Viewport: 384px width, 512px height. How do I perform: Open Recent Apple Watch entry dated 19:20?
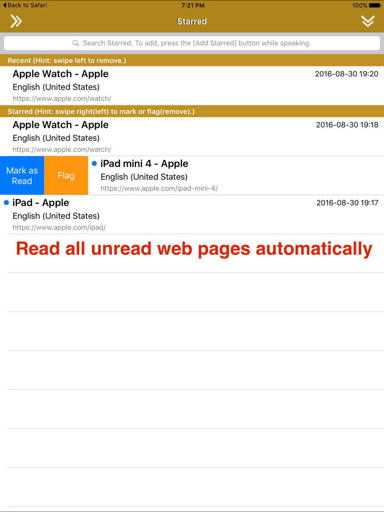[192, 86]
